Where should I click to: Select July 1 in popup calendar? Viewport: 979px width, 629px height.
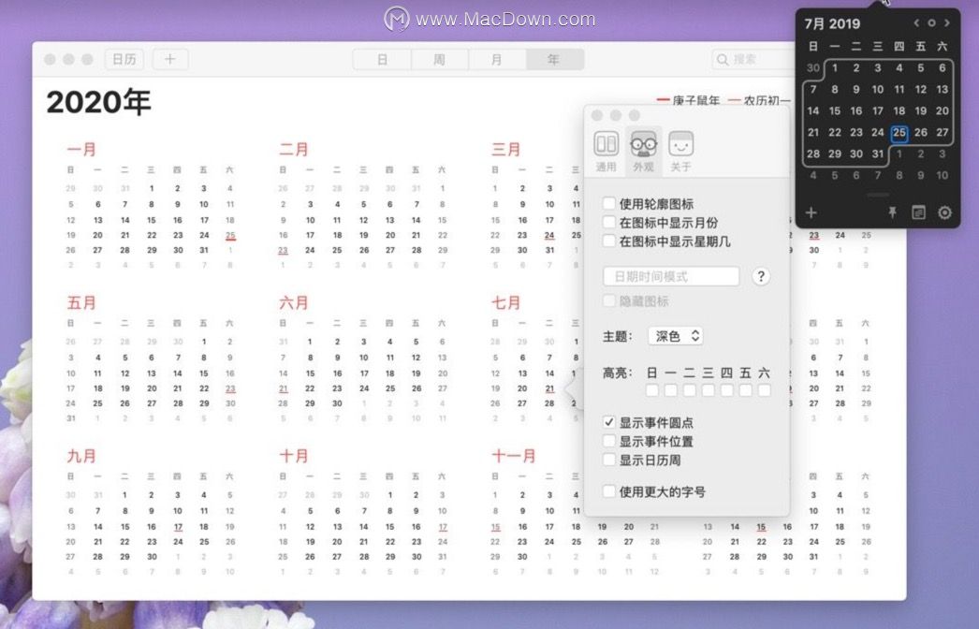[835, 68]
